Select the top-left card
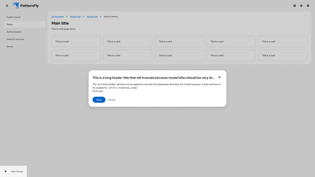Screen dimensions: 315x177 pyautogui.click(x=76, y=41)
